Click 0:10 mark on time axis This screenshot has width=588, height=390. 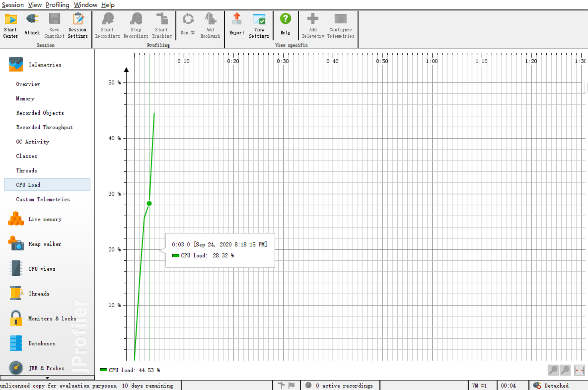tap(184, 61)
